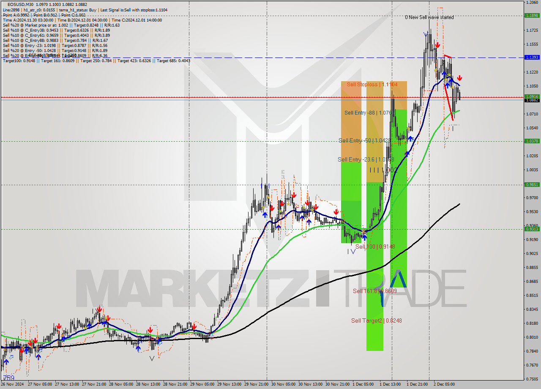
Task: Select the 'Sell %10 @ C_Entry38: 0.9453' line
Action: 56,30
